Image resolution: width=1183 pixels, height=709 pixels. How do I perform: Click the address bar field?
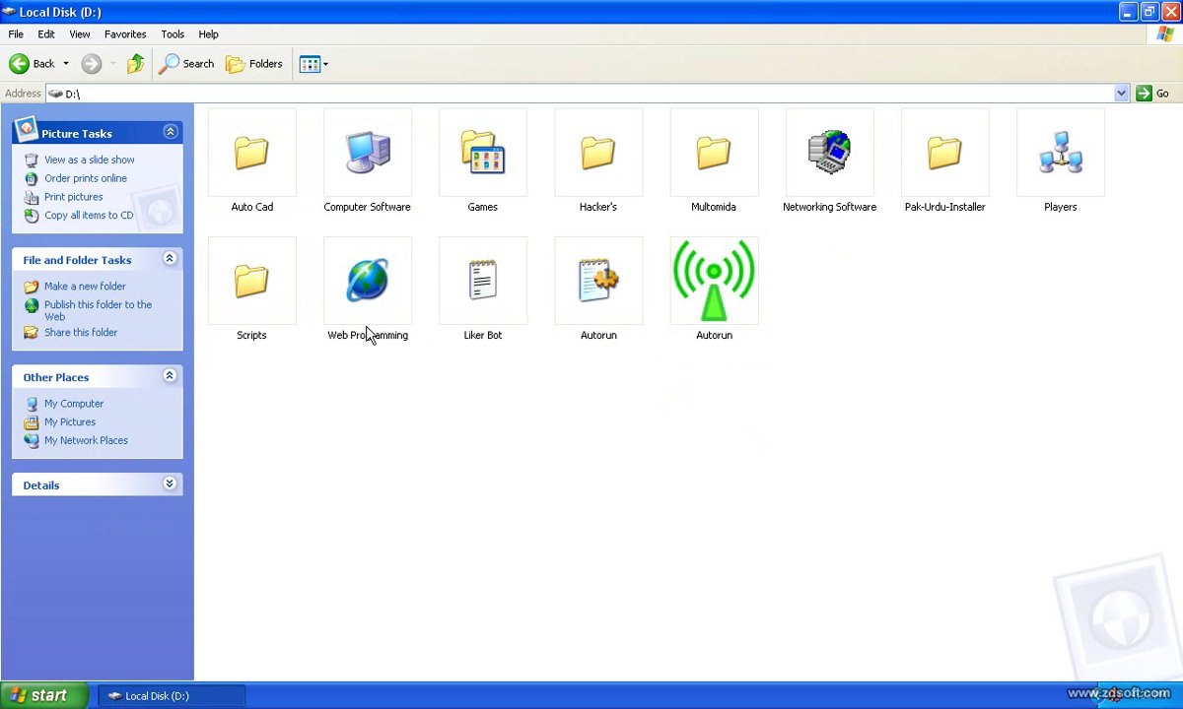[580, 93]
